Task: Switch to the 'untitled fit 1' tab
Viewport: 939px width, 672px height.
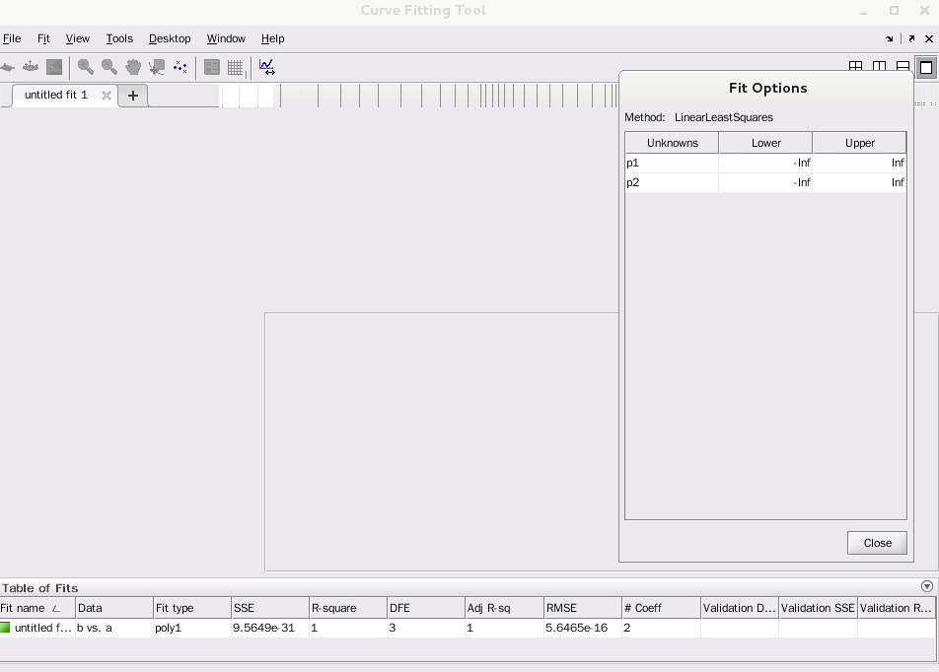Action: (55, 95)
